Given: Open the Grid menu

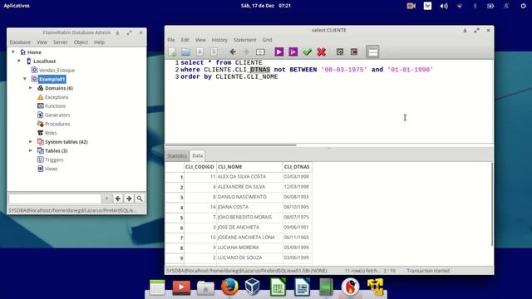Looking at the screenshot, I should pyautogui.click(x=267, y=40).
